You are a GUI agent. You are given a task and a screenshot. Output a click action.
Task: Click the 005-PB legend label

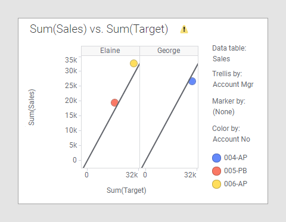click(x=235, y=171)
